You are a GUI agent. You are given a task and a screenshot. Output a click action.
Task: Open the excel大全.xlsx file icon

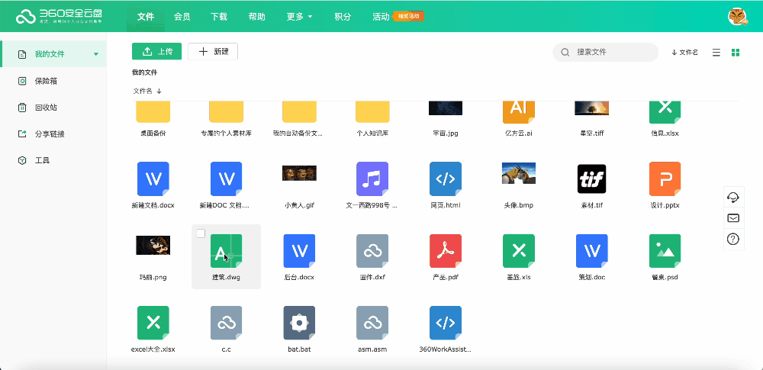(x=153, y=323)
